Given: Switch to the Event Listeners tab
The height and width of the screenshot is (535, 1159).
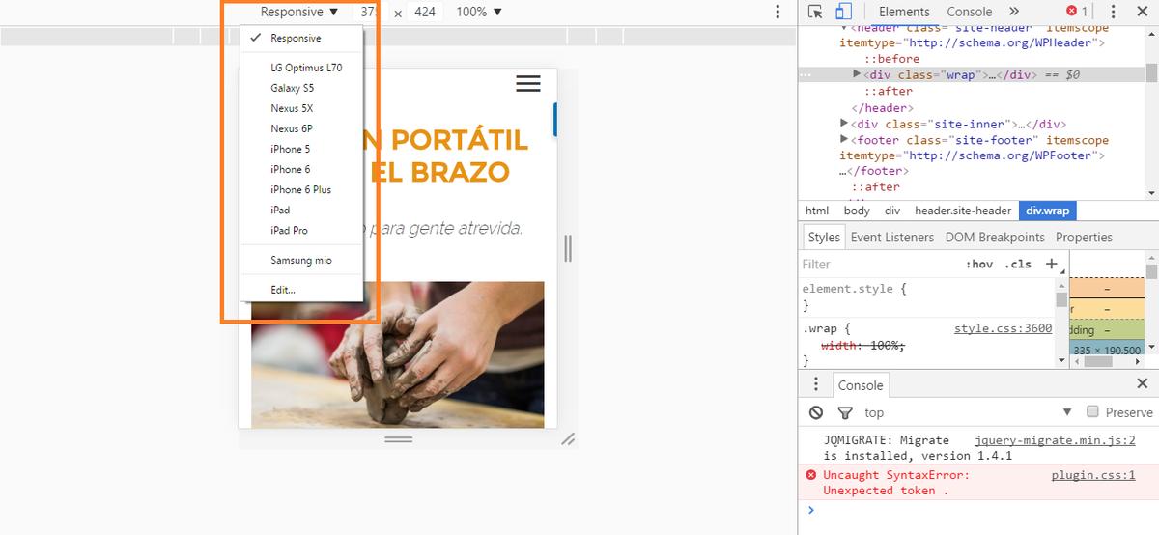Looking at the screenshot, I should 891,237.
